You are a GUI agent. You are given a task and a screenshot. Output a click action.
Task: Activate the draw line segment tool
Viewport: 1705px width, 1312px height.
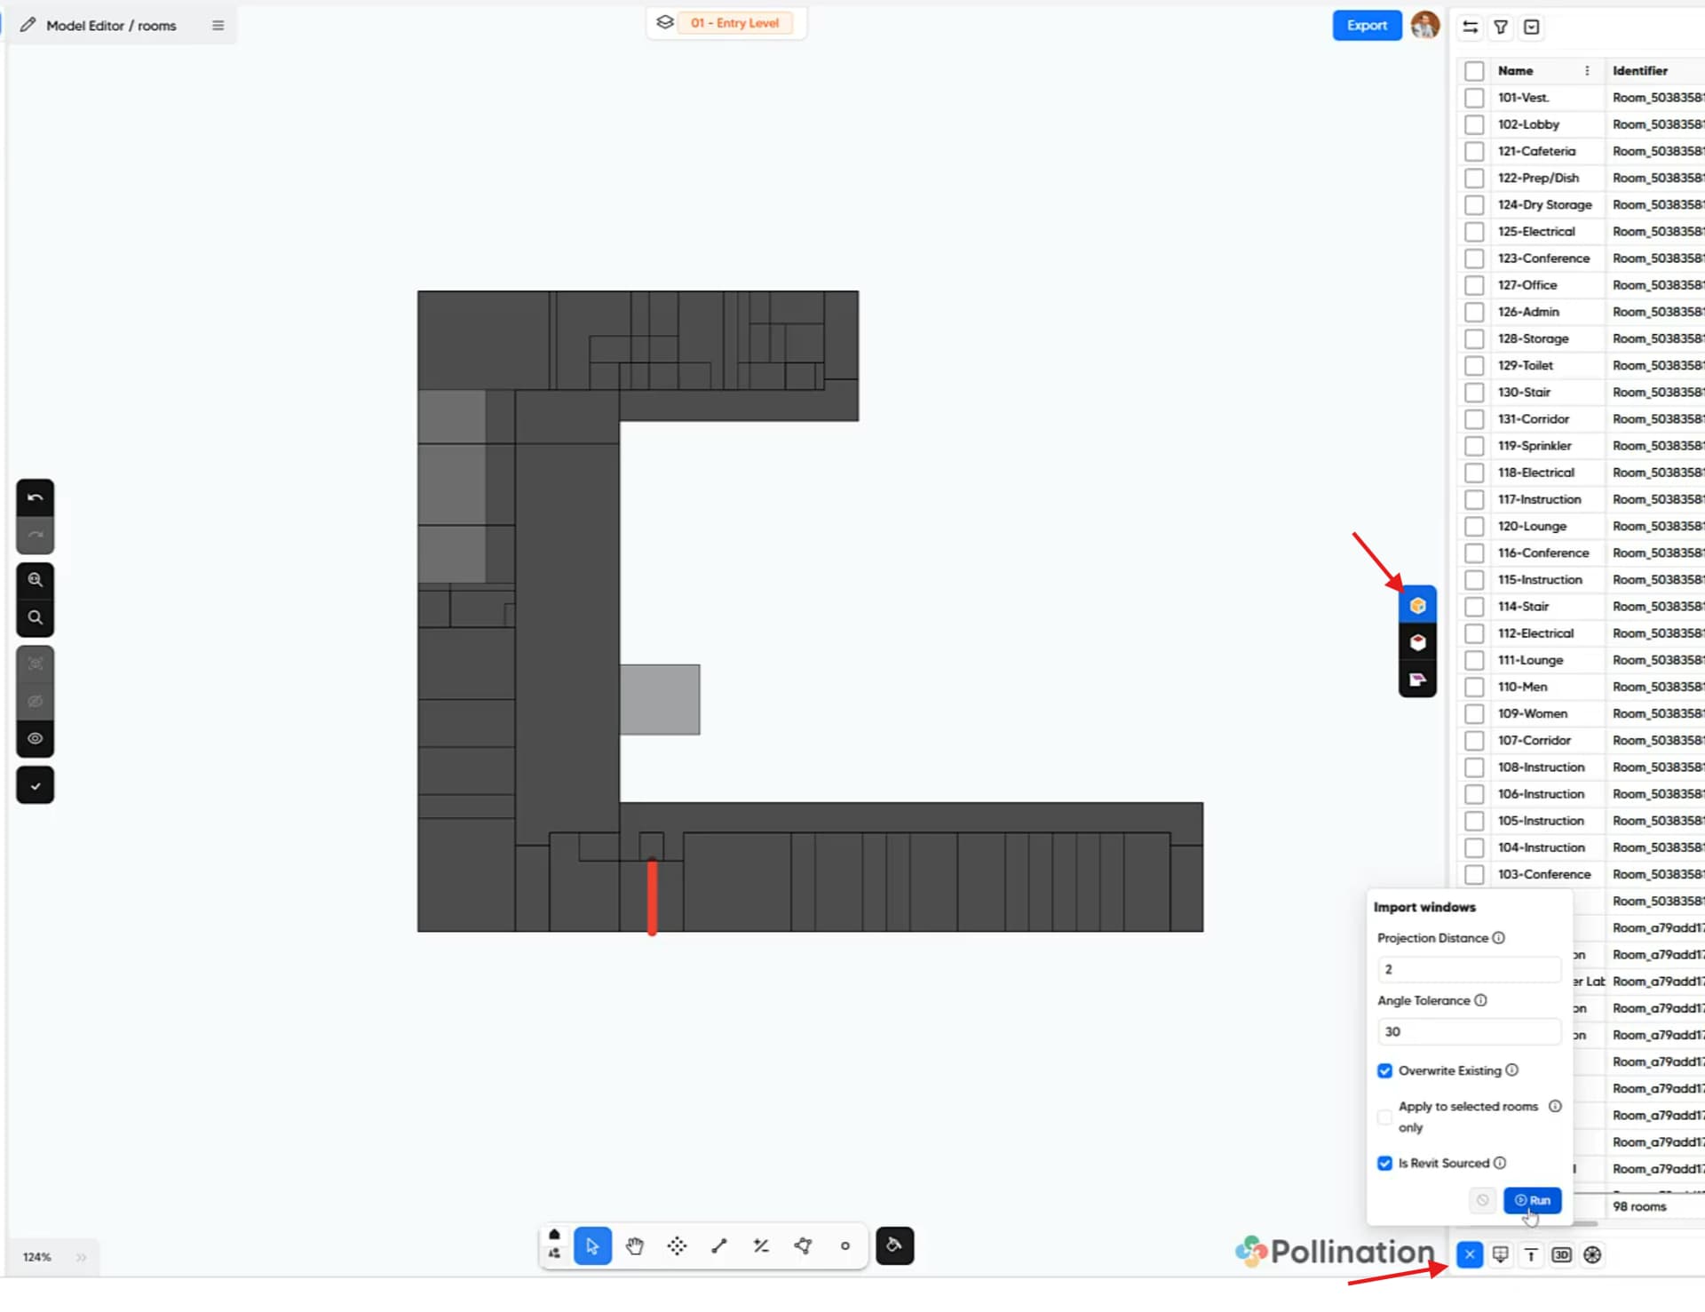[x=719, y=1246]
